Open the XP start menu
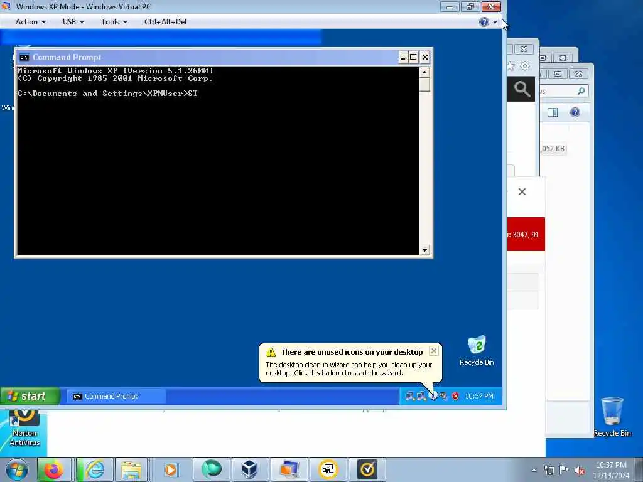 pyautogui.click(x=30, y=396)
